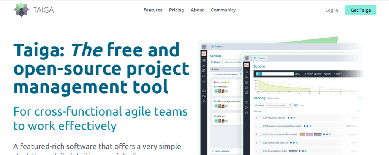Click the Taiga logo icon in Kanban window

[x=204, y=47]
